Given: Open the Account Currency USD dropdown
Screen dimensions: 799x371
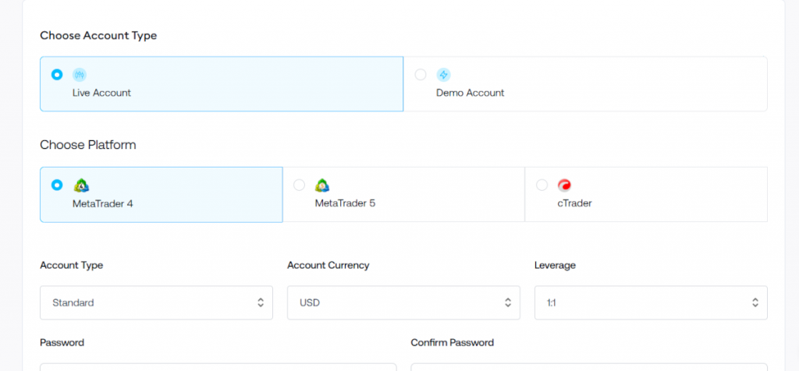Looking at the screenshot, I should pyautogui.click(x=403, y=303).
